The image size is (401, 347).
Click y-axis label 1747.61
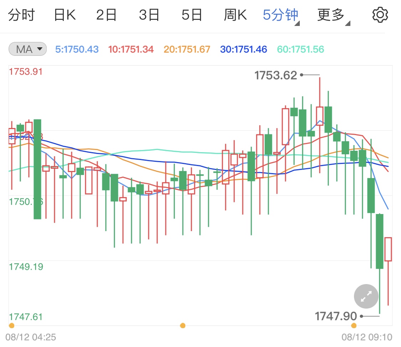click(26, 317)
